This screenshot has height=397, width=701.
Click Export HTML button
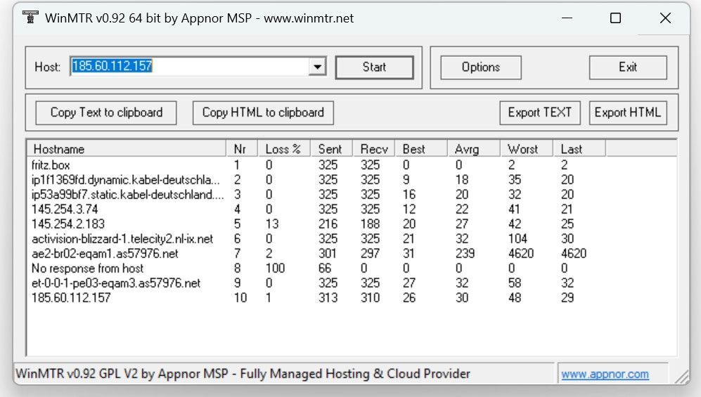point(628,112)
